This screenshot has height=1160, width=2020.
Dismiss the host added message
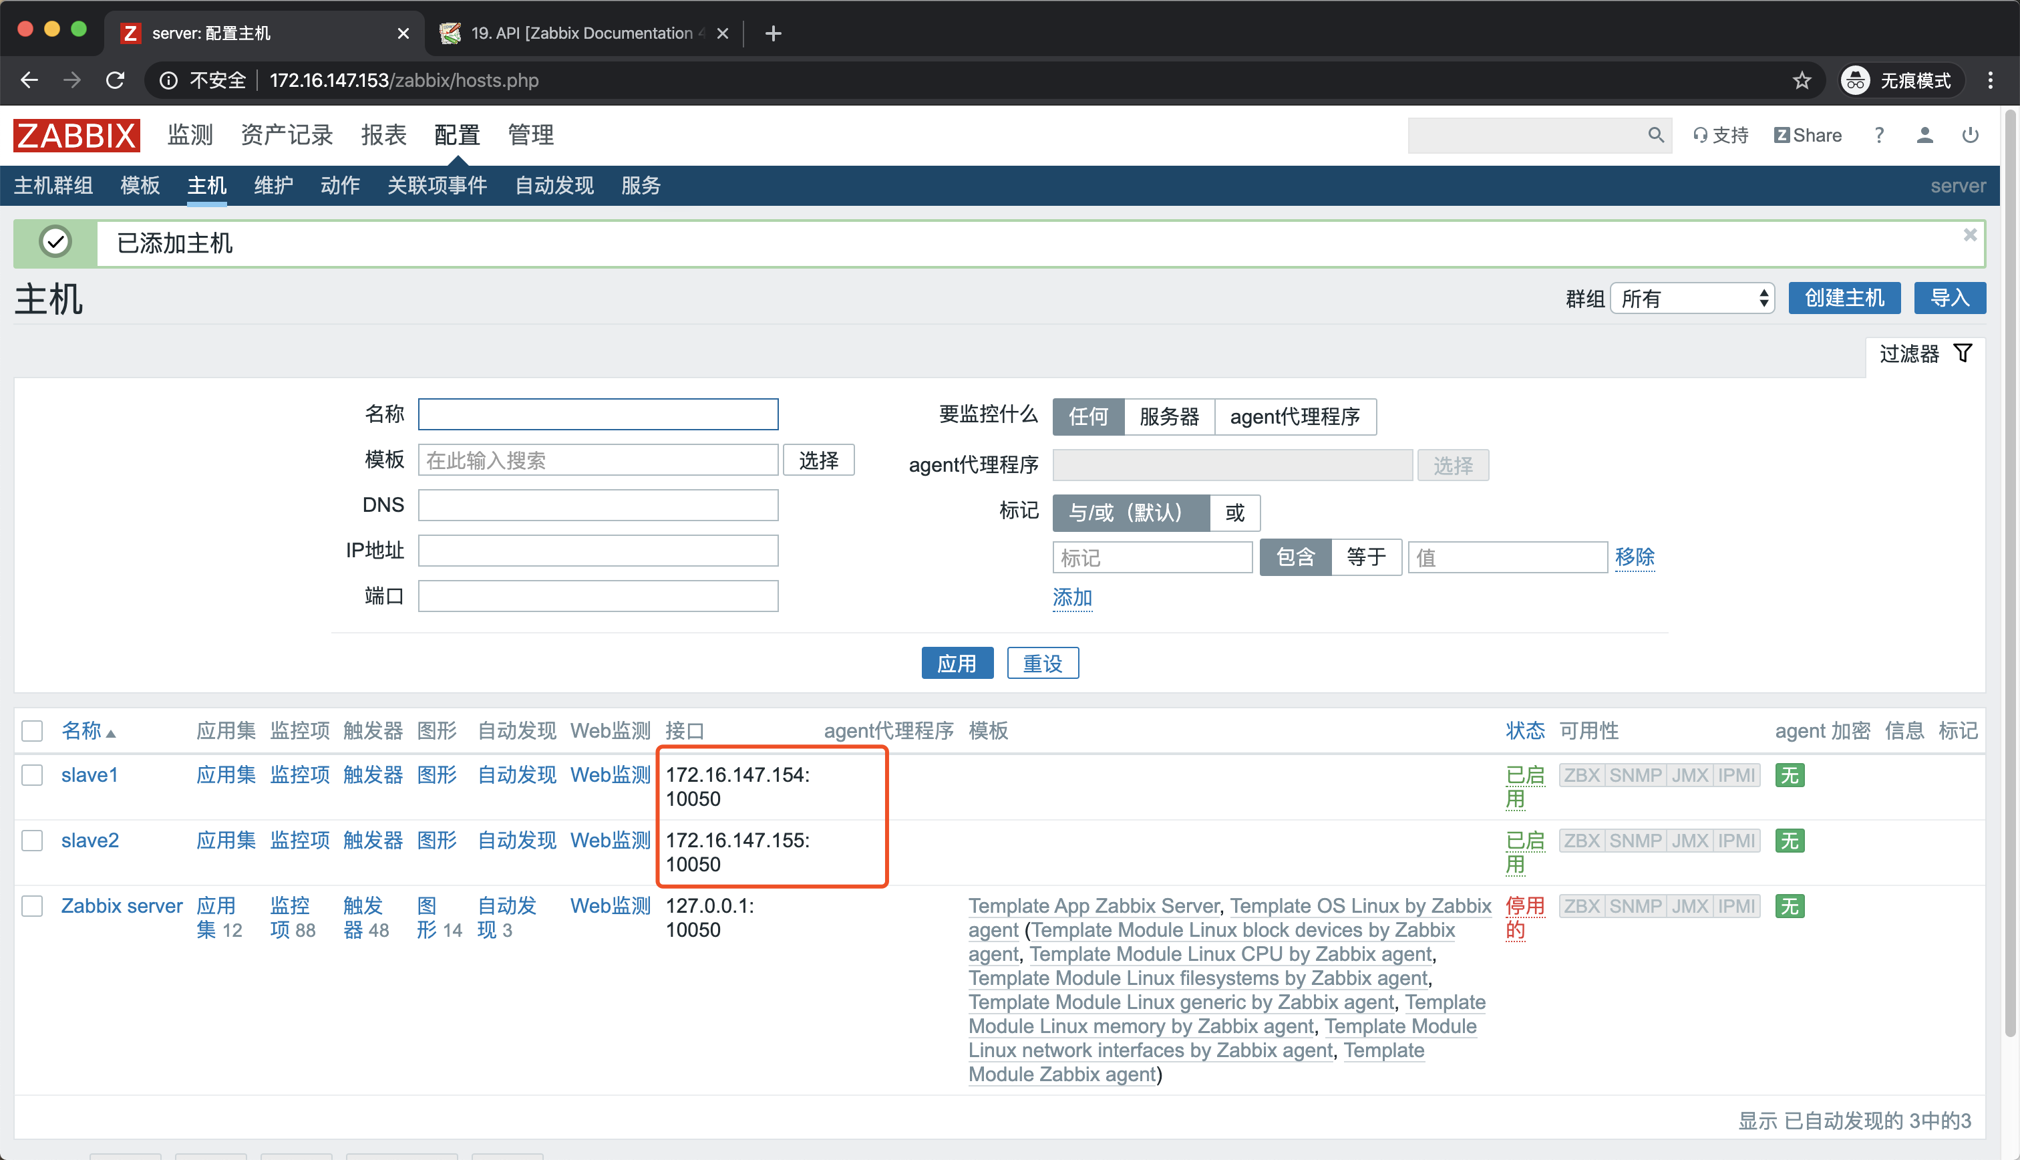coord(1970,235)
